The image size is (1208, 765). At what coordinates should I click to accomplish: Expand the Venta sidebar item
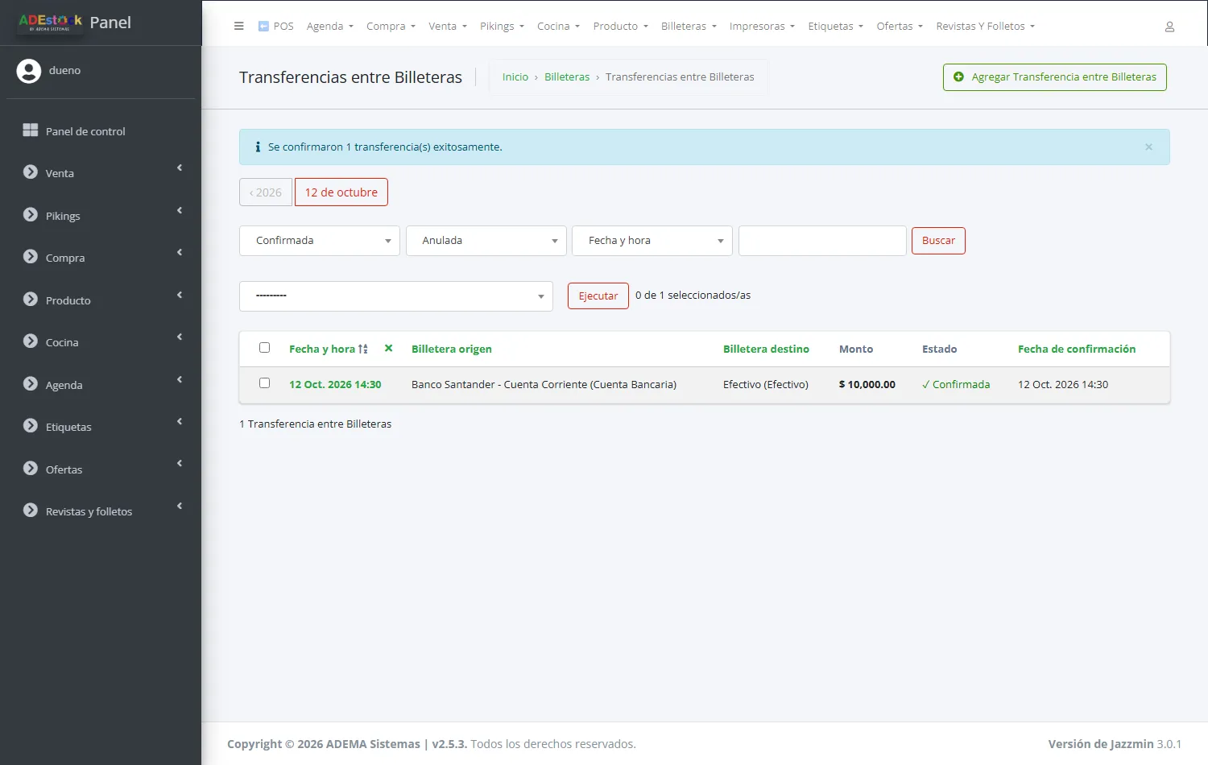(x=101, y=173)
